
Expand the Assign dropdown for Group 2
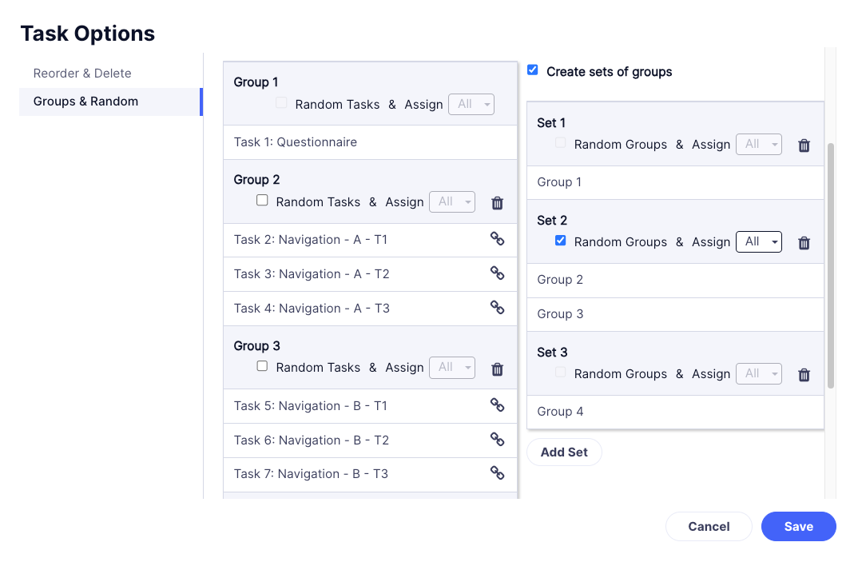tap(452, 202)
